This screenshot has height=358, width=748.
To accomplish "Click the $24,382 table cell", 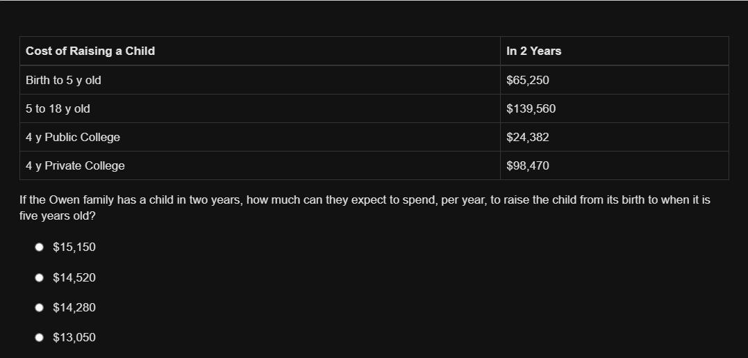I will (x=615, y=137).
